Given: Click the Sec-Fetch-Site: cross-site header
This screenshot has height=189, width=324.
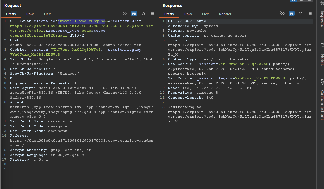Looking at the screenshot, I should tap(41, 121).
